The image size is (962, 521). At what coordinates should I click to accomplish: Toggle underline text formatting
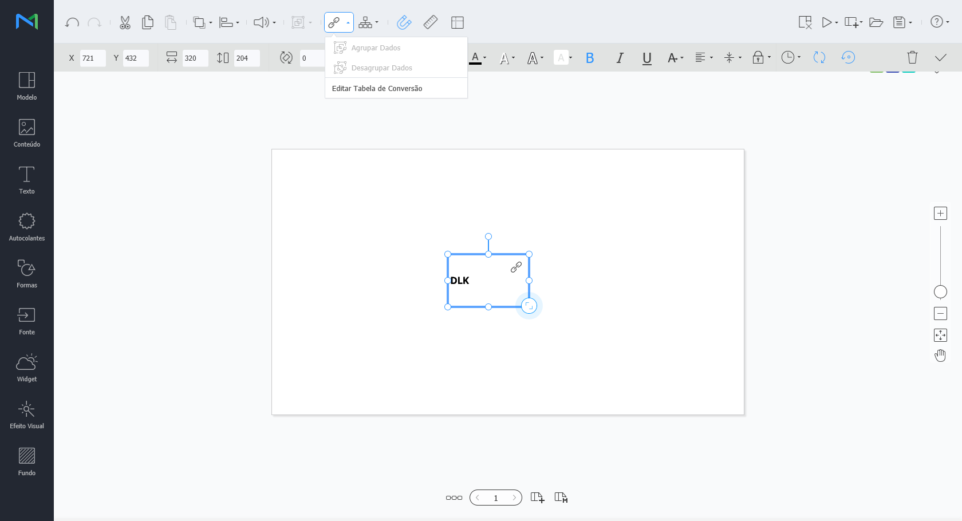[647, 58]
